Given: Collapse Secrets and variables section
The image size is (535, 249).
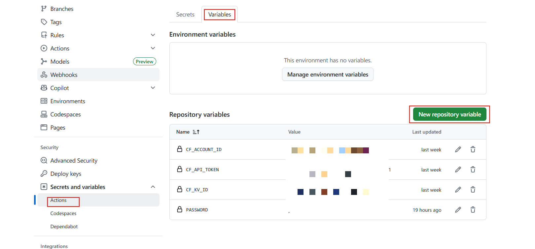Looking at the screenshot, I should (153, 187).
